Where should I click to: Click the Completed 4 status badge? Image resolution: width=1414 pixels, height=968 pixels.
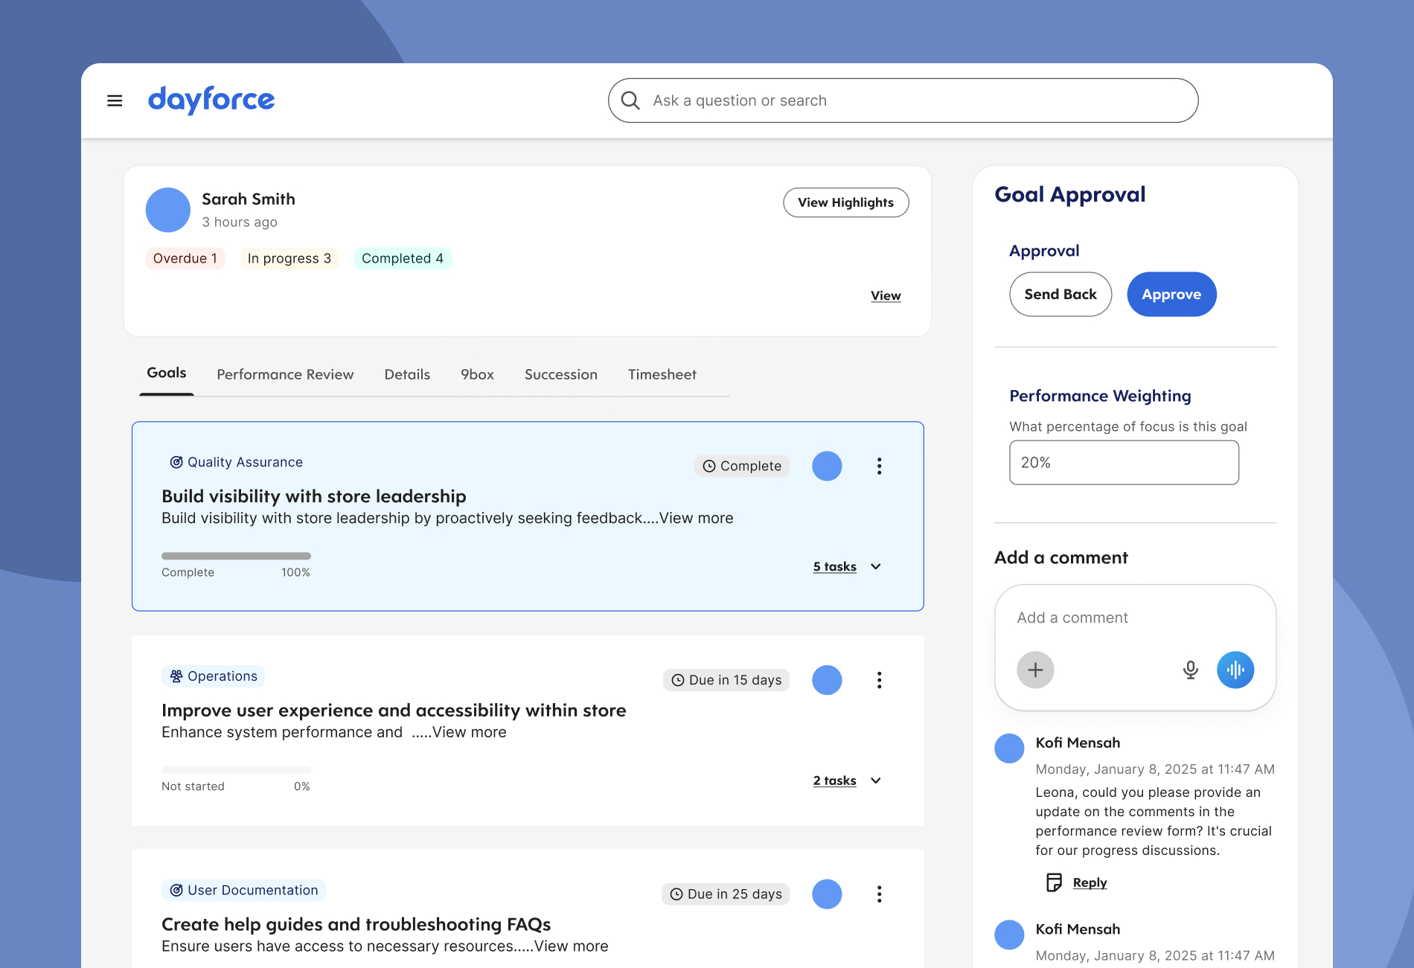pos(403,258)
